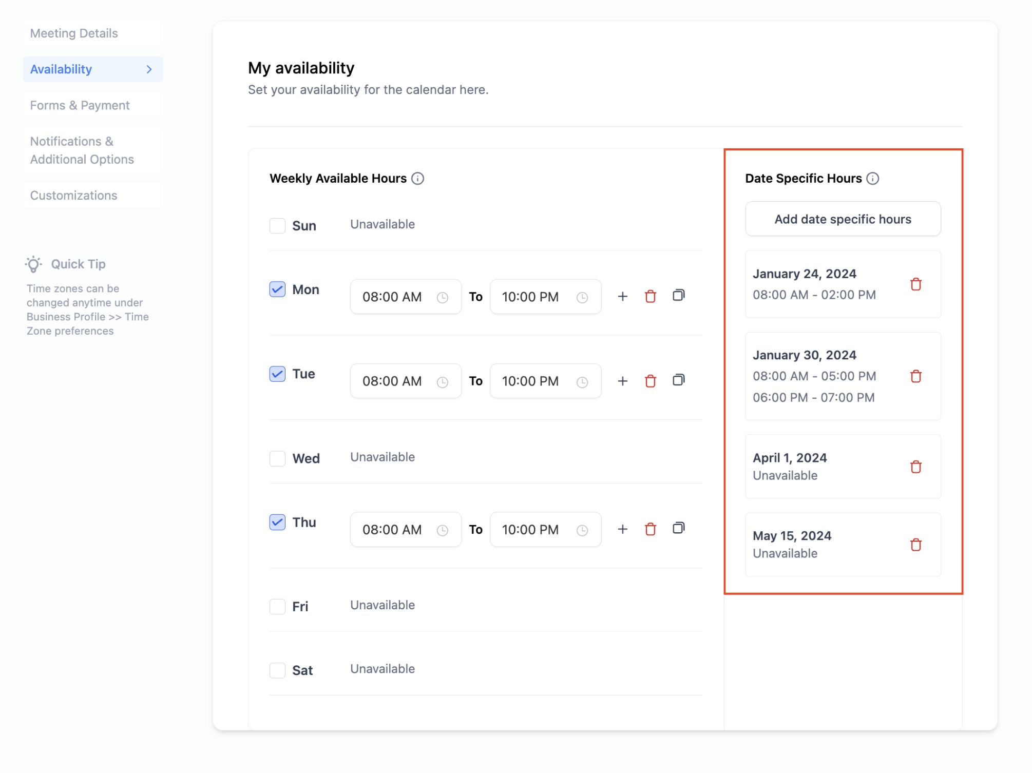Delete Monday's time slot with trash icon

650,296
